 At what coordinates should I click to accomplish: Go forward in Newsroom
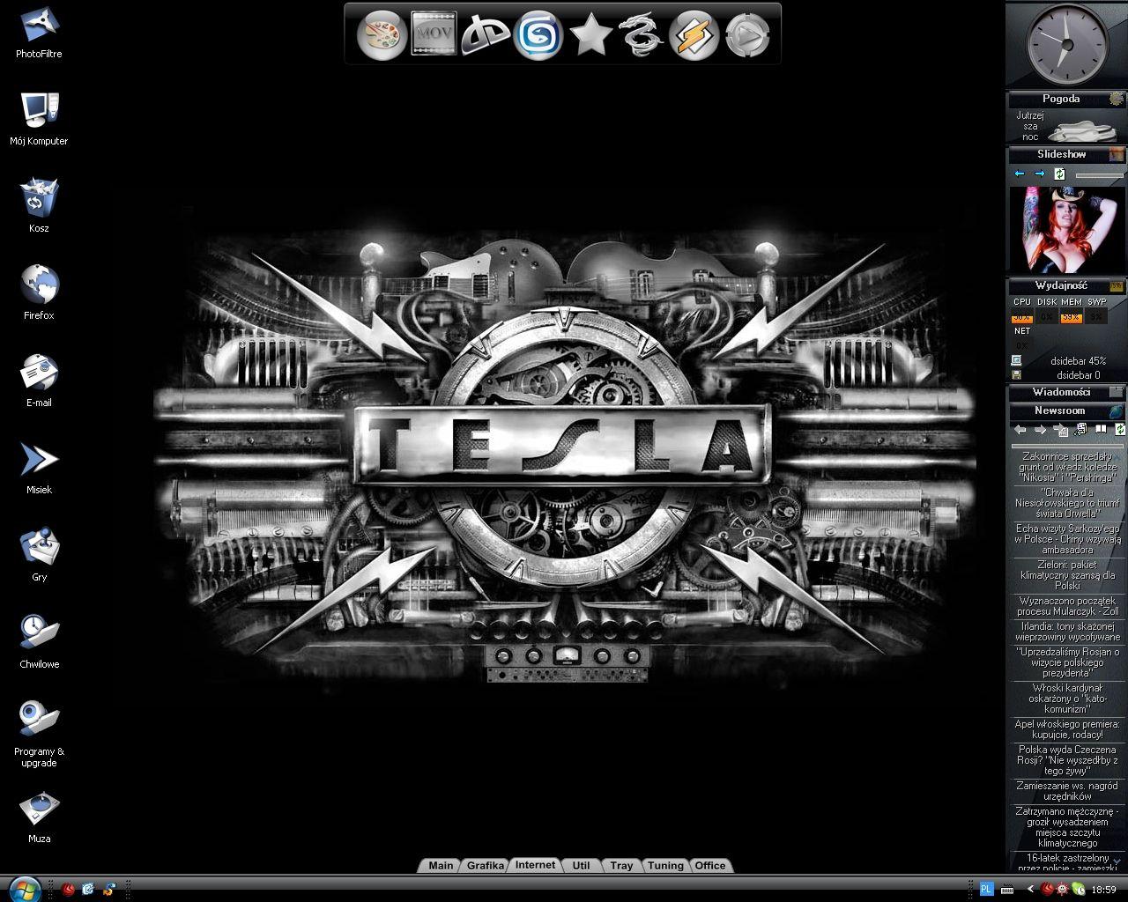click(x=1040, y=430)
